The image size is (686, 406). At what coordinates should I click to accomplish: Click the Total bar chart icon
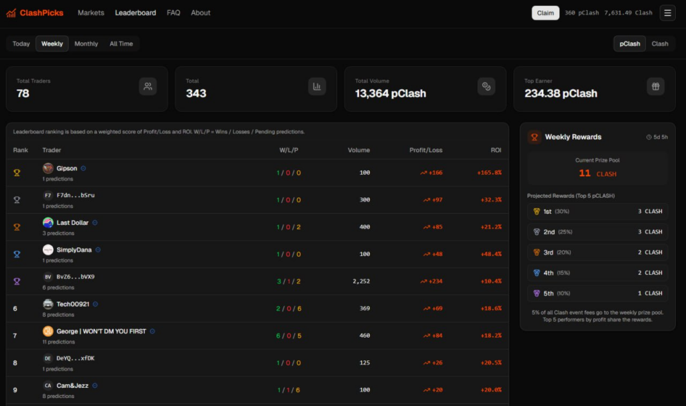[x=317, y=86]
